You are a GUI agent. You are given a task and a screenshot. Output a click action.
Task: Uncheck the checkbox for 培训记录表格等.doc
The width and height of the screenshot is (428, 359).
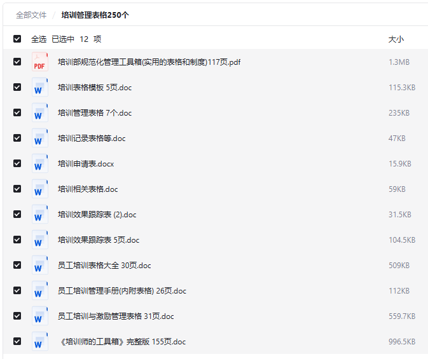17,138
